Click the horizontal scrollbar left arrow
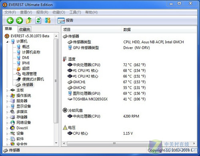 click(x=64, y=144)
